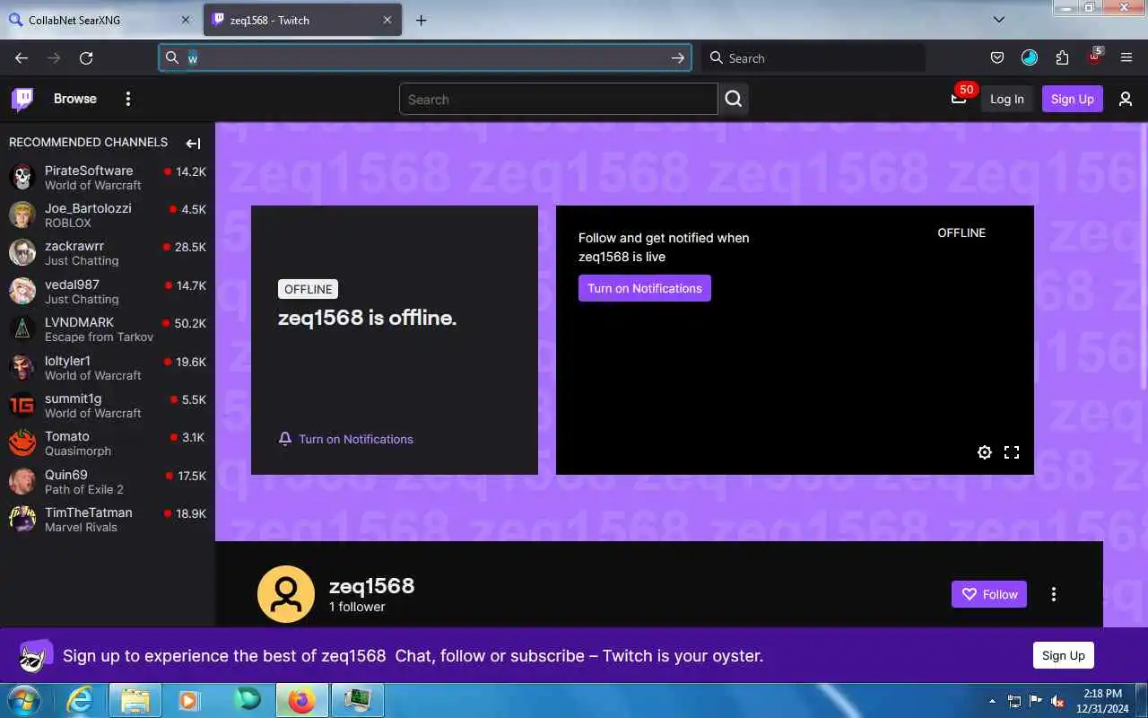This screenshot has width=1148, height=718.
Task: Open the Firefox hamburger application menu
Action: point(1126,57)
